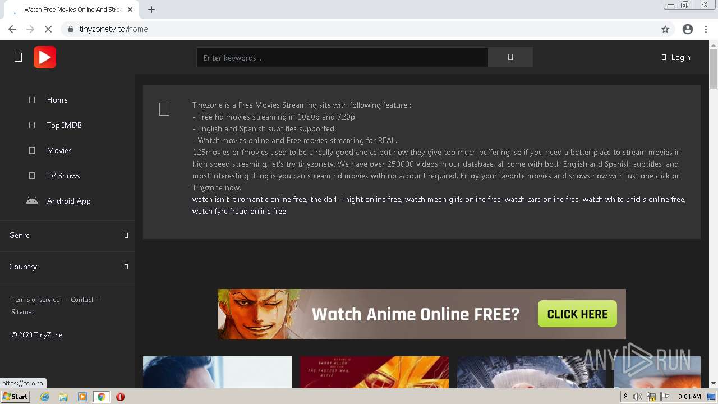Click the network tray icon
718x404 pixels.
(651, 397)
